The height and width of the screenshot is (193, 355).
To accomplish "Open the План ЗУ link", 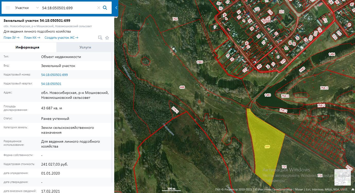I will tap(12, 38).
